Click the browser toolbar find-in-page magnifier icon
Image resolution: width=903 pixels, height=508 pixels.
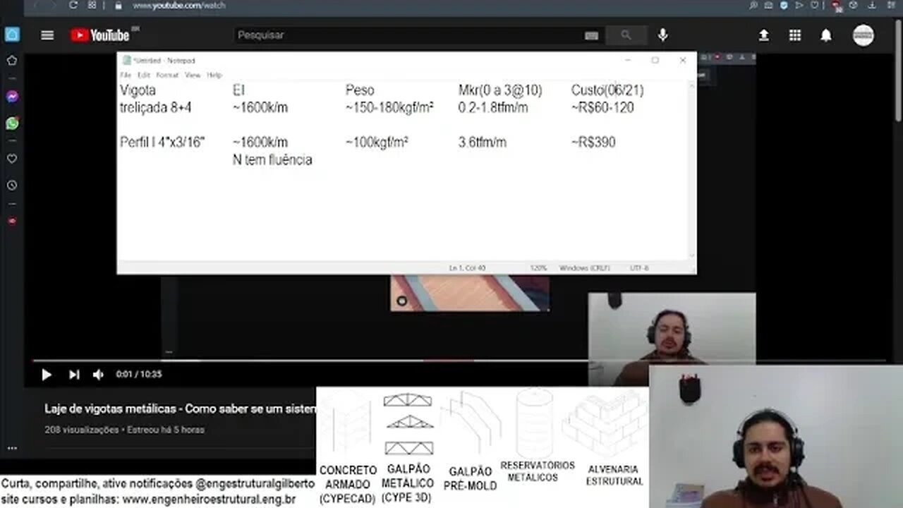point(753,5)
